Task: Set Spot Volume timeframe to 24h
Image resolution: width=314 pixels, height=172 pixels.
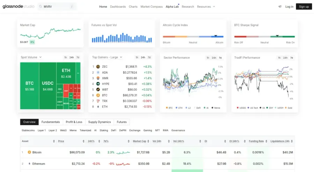Action: 72,58
